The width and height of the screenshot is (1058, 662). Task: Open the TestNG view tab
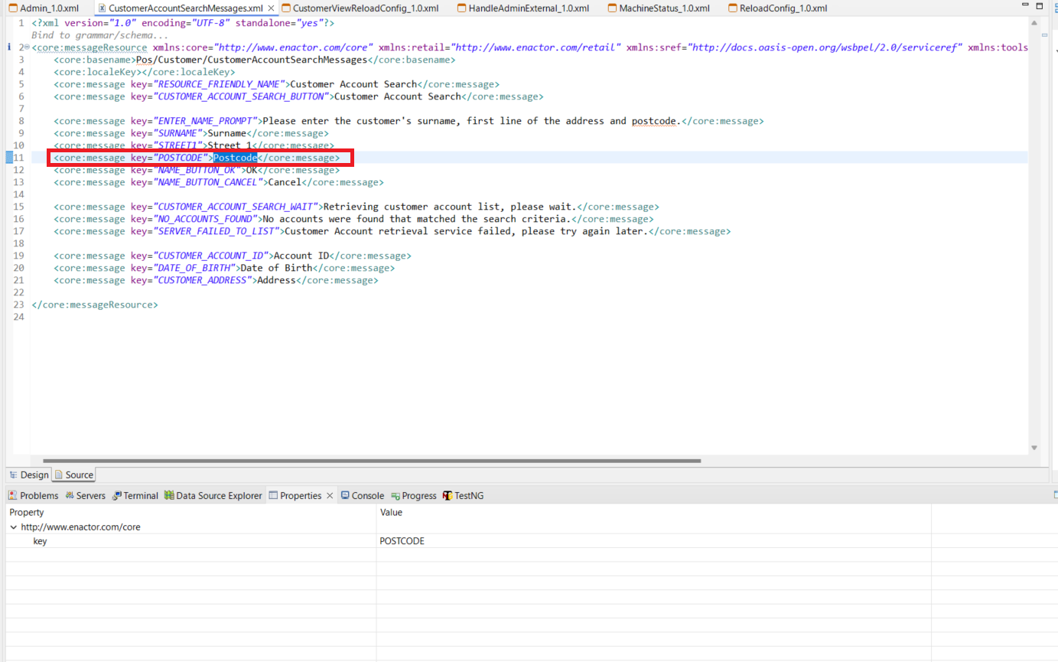463,496
